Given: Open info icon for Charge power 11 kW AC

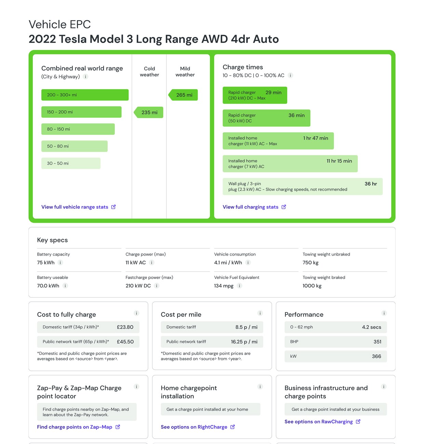Looking at the screenshot, I should (152, 262).
